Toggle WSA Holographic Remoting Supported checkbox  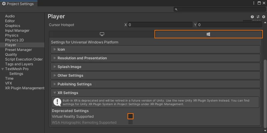pyautogui.click(x=130, y=122)
